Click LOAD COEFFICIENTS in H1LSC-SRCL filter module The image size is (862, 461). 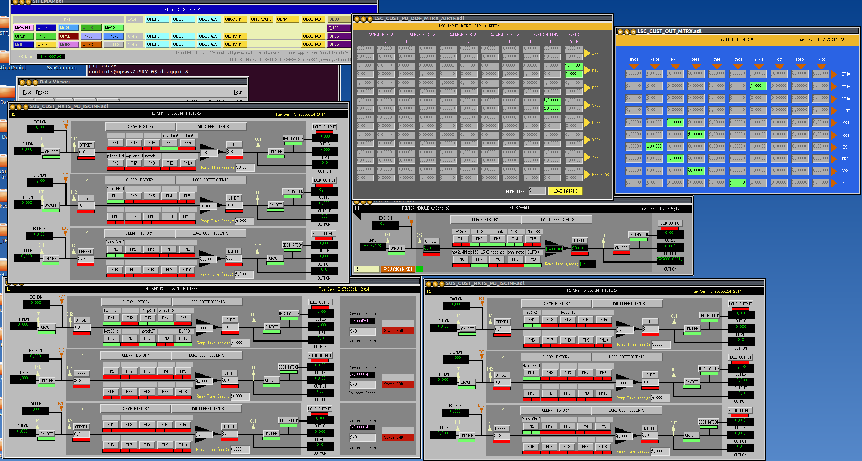[x=556, y=220]
